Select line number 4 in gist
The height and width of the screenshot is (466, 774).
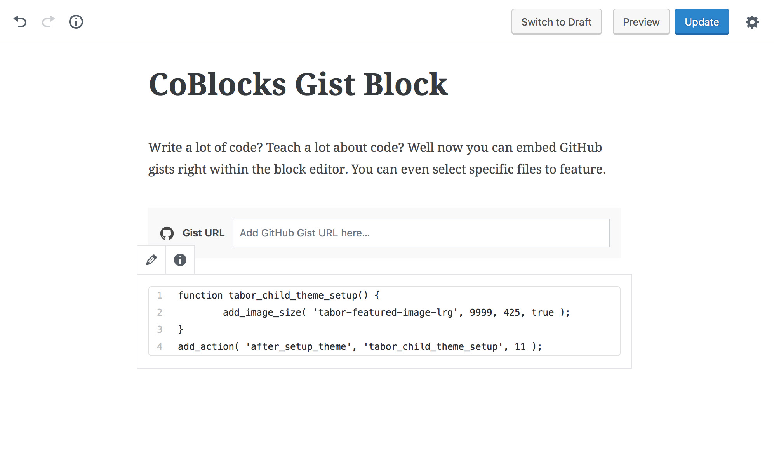(x=160, y=347)
